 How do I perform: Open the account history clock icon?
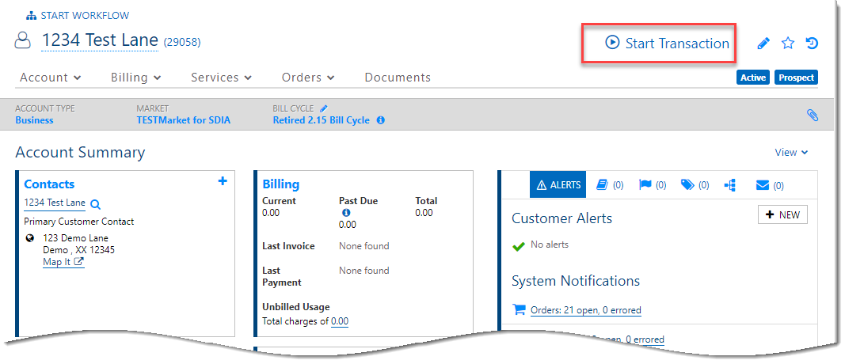pos(812,43)
